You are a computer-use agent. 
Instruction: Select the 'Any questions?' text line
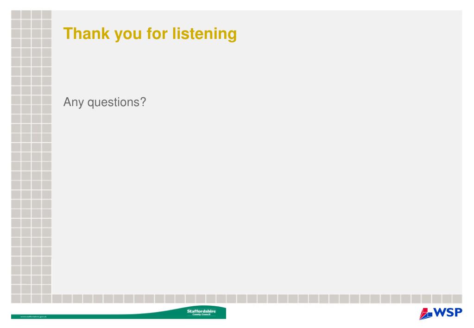105,102
